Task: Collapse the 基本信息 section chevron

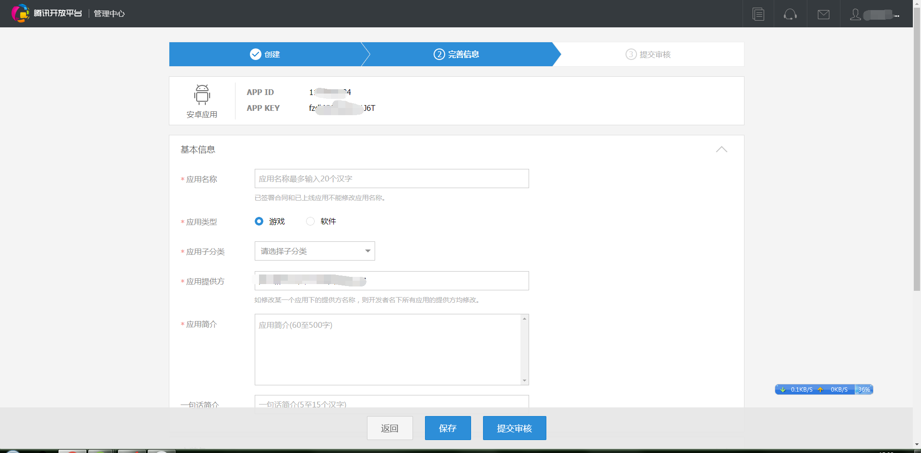Action: click(721, 149)
